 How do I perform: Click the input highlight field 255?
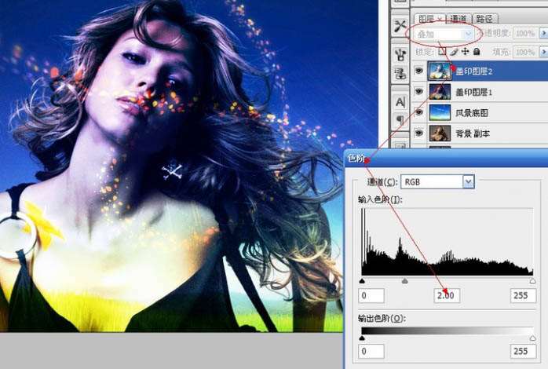(x=523, y=296)
